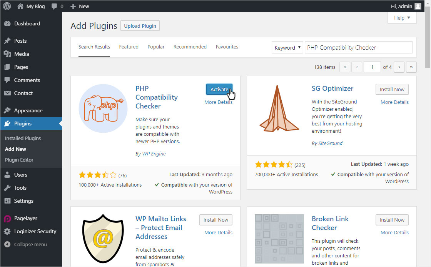The image size is (431, 267).
Task: Install the SG Optimizer plugin
Action: tap(392, 89)
